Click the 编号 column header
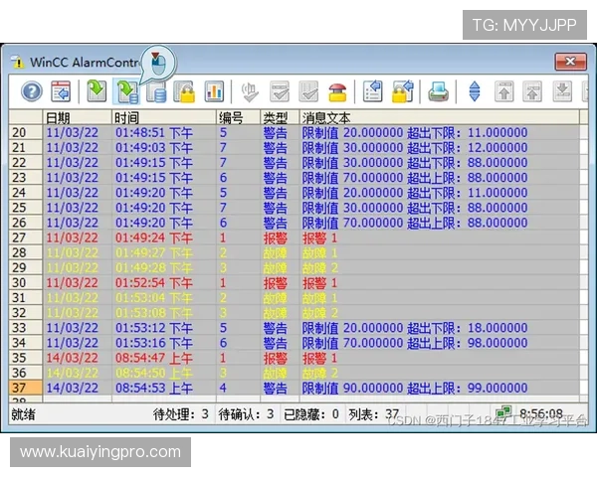Screen dimensions: 597x477 tap(239, 117)
